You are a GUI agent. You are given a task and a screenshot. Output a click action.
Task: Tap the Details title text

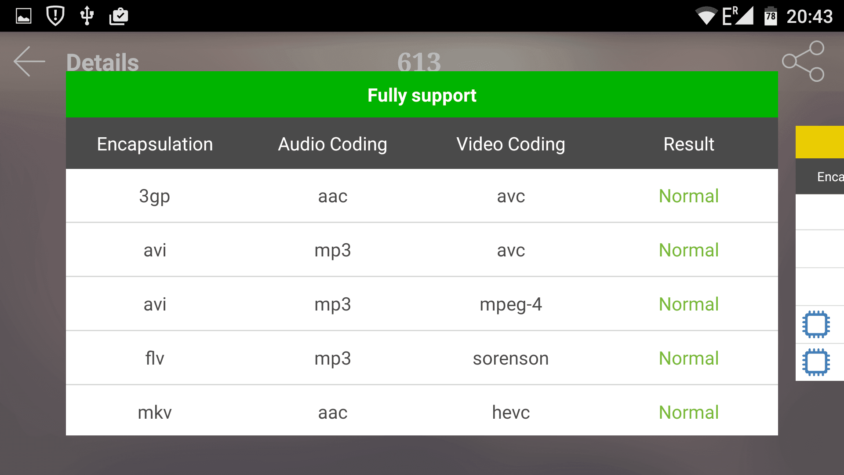(102, 62)
